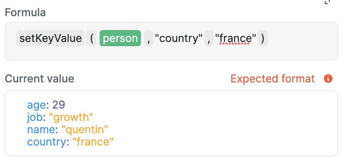
Task: Click the comma right after the person tag
Action: coord(148,38)
